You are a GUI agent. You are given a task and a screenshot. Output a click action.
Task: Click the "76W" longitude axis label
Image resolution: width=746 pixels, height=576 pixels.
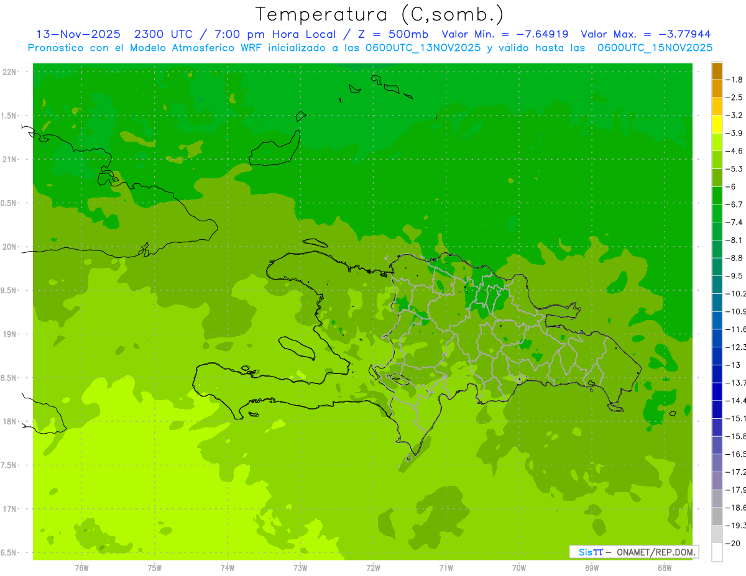tap(81, 568)
